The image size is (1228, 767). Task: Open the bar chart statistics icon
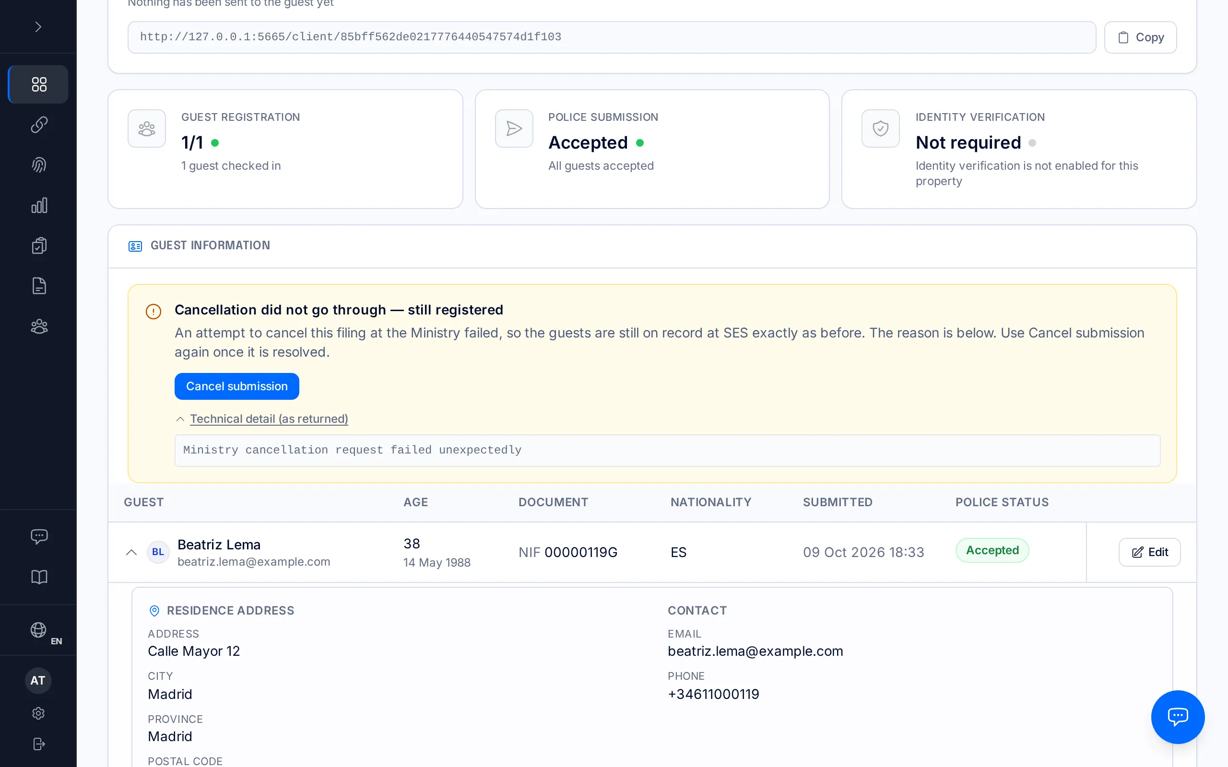(x=38, y=206)
